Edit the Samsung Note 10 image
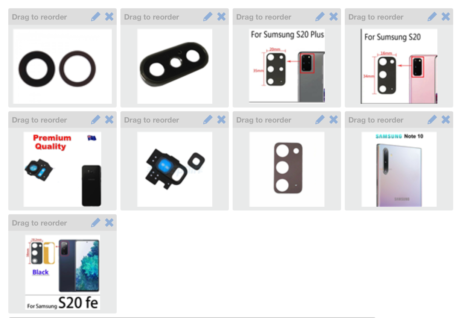This screenshot has width=472, height=318. tap(432, 120)
